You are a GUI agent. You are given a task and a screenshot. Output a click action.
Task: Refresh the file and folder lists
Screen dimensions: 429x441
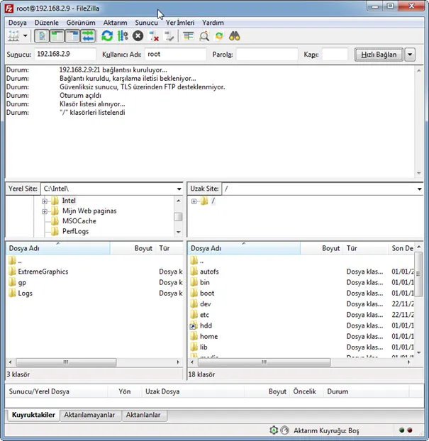coord(107,36)
